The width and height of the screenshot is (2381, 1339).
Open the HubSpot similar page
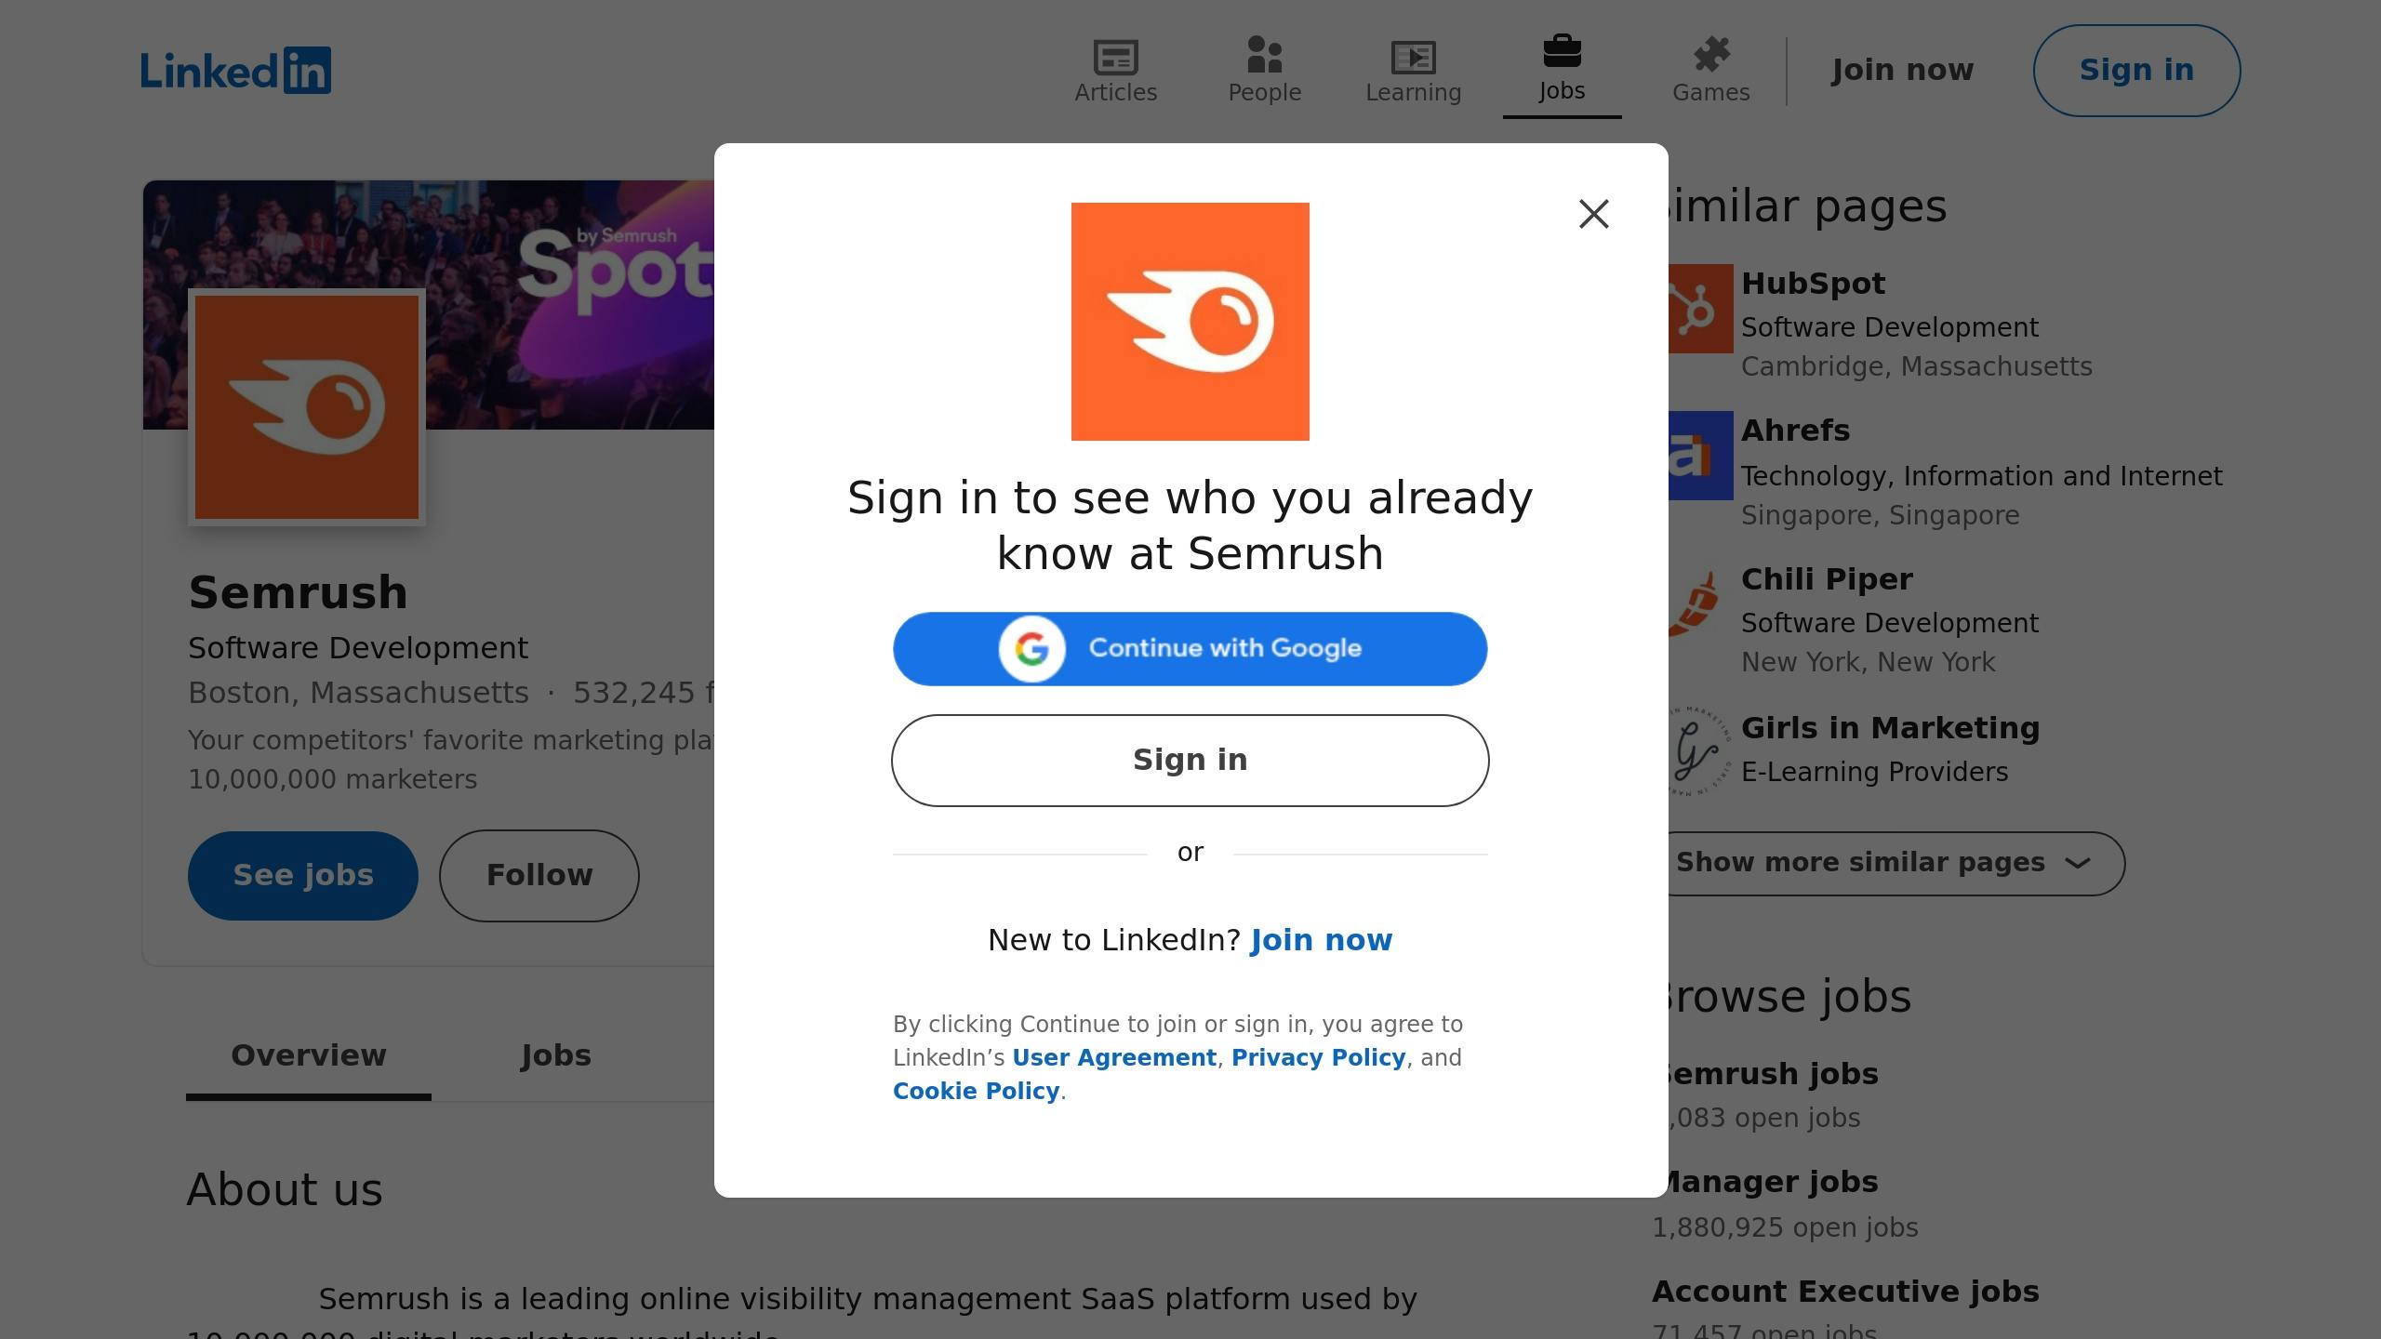tap(1813, 284)
